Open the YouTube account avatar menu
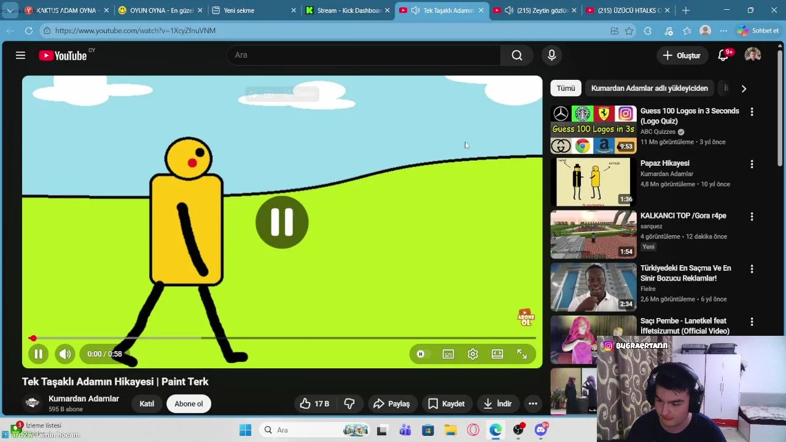 coord(753,55)
